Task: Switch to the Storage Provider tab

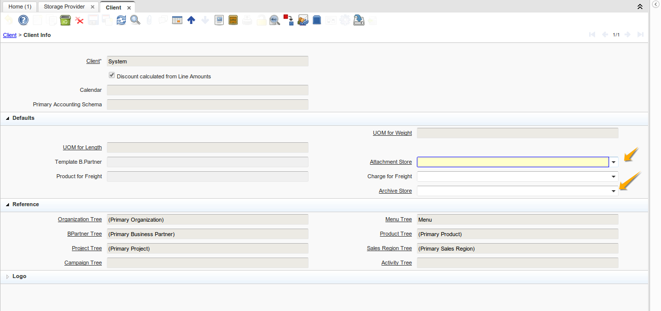Action: click(x=64, y=7)
